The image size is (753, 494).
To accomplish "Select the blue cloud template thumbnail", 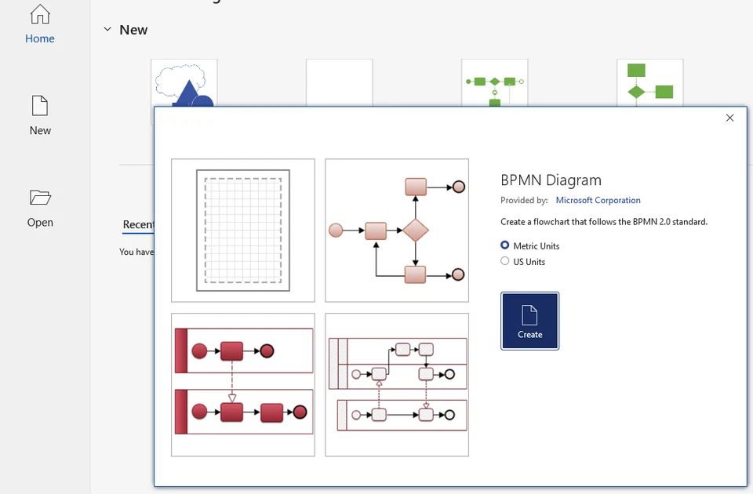I will point(184,82).
